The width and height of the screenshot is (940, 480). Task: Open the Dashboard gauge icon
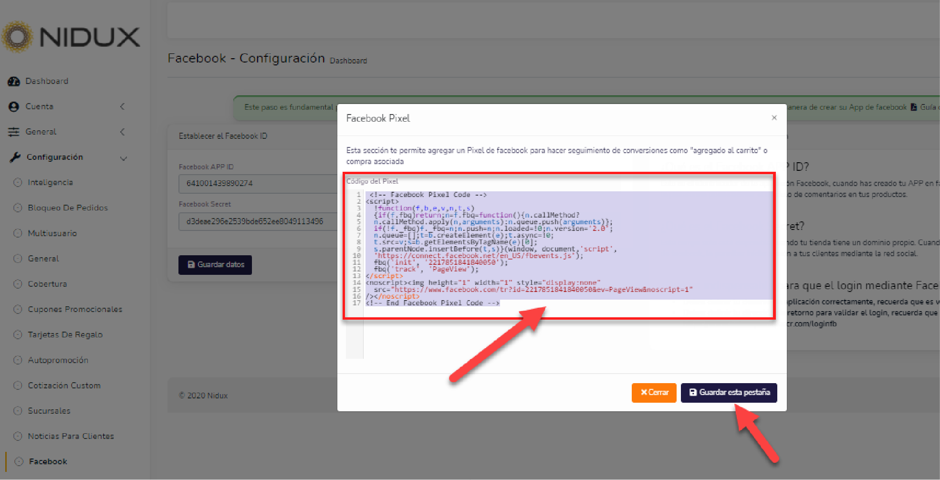point(14,82)
